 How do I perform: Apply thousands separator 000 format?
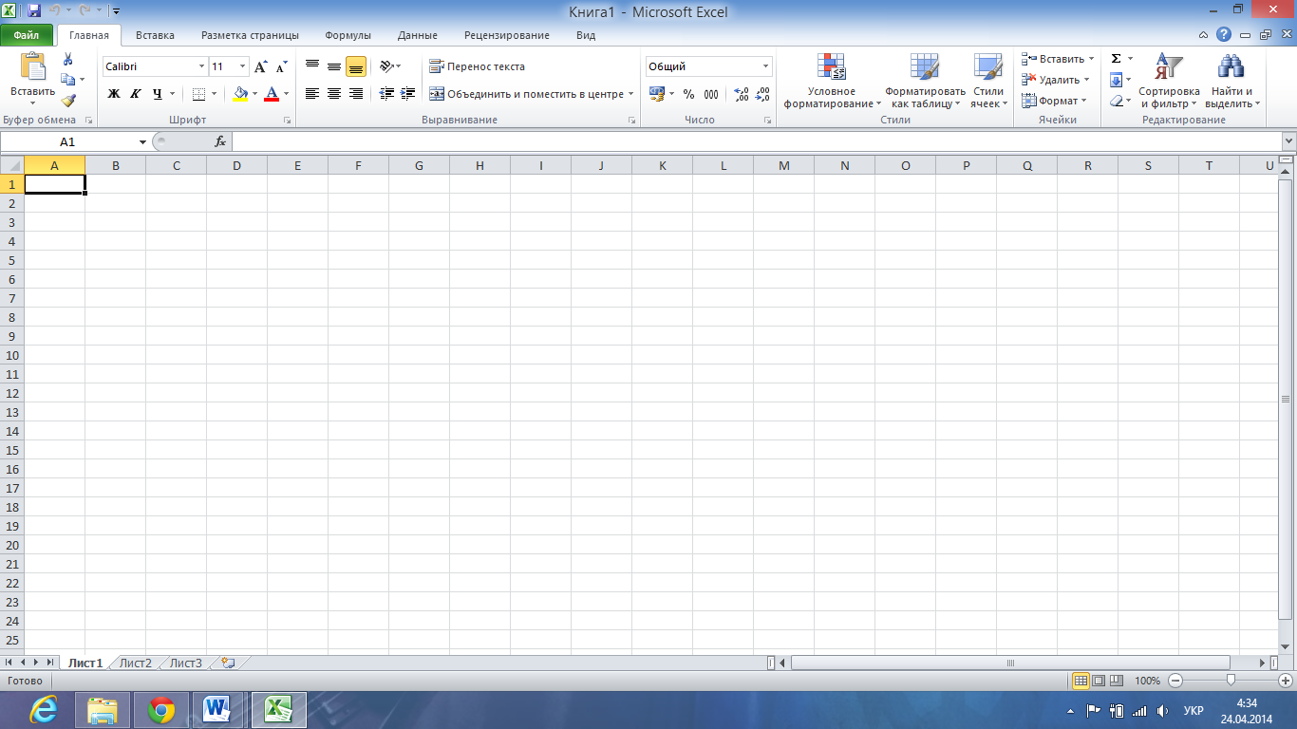pos(711,94)
